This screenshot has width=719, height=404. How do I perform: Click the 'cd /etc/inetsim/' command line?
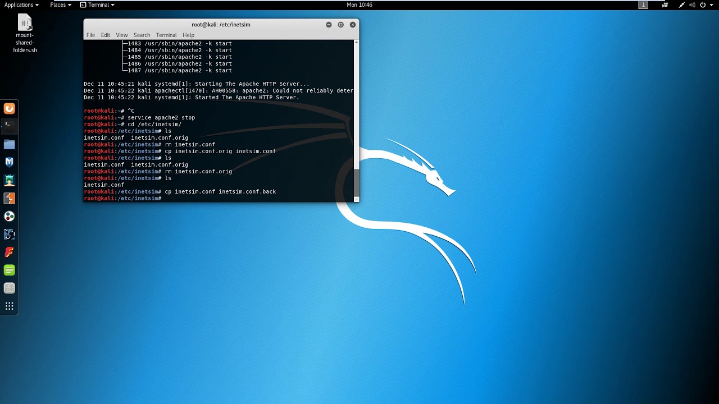(154, 125)
